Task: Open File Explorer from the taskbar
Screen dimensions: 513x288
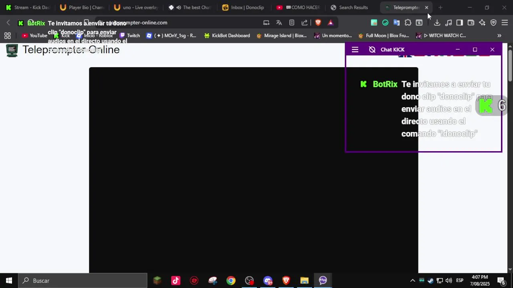Action: (305, 280)
